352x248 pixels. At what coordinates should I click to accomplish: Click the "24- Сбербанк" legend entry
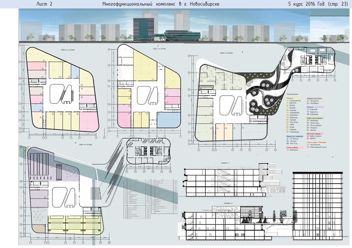click(x=313, y=115)
